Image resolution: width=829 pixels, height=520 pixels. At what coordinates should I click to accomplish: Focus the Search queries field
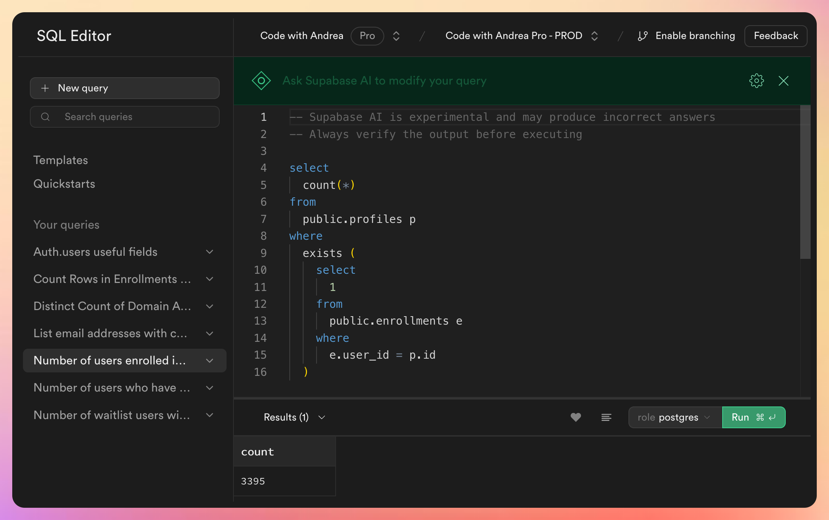(x=125, y=117)
